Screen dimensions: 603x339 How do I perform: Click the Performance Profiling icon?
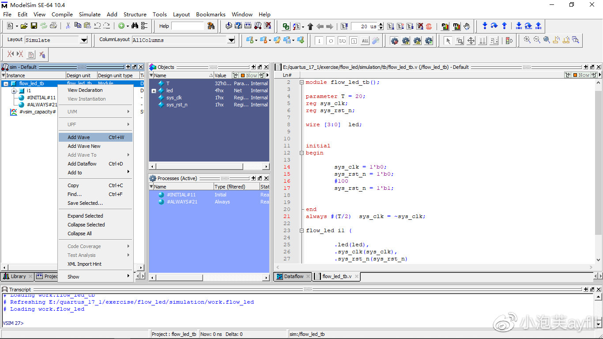coord(445,26)
